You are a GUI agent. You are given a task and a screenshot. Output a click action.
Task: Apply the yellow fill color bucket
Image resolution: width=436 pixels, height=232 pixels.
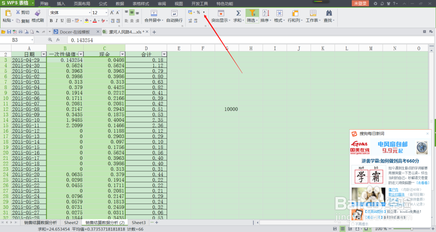[86, 21]
